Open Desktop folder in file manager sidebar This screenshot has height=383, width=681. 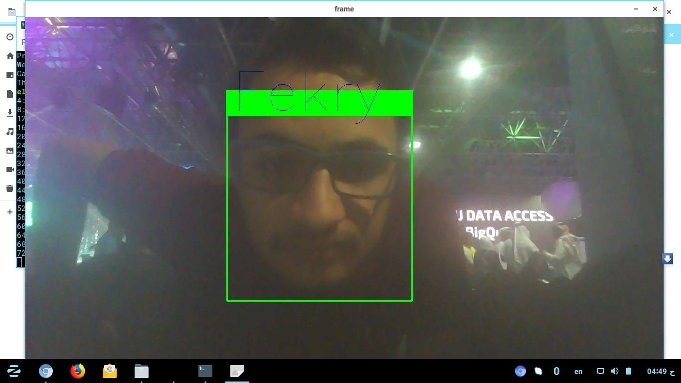(9, 75)
